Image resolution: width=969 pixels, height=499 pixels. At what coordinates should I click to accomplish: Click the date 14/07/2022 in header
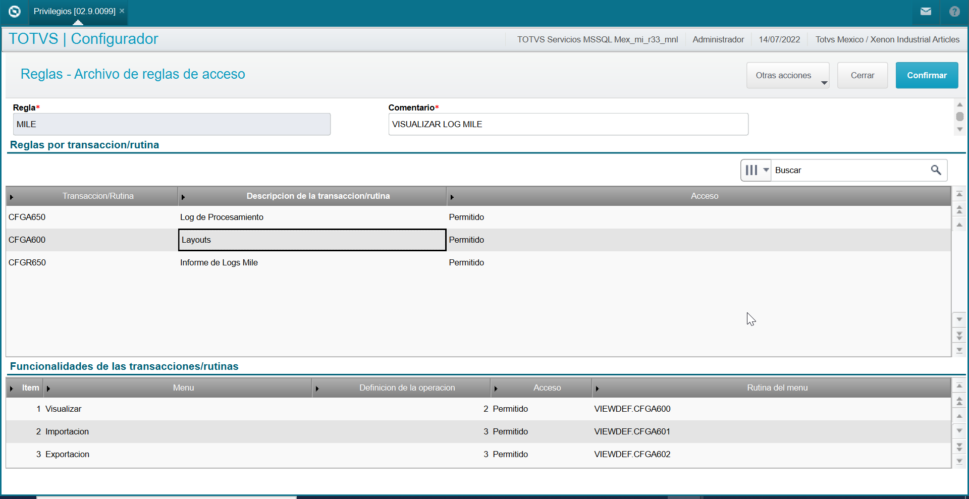tap(779, 39)
